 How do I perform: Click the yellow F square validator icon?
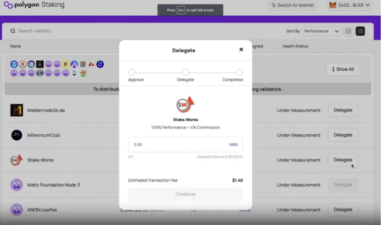[65, 65]
